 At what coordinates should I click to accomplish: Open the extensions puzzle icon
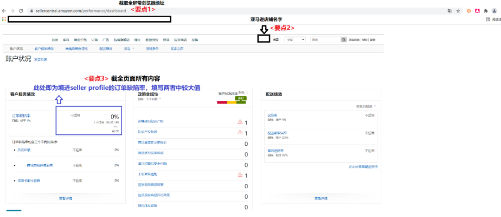click(486, 10)
